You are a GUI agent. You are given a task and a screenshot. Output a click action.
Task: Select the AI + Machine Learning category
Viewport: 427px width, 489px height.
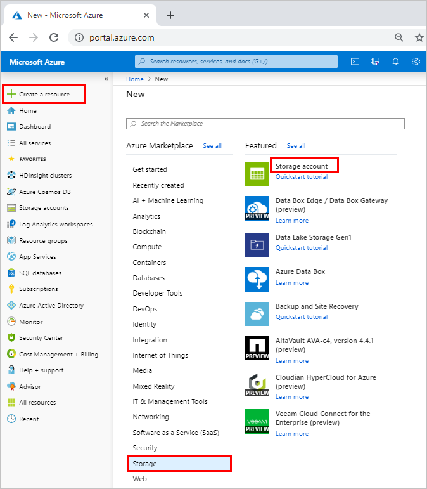click(168, 200)
